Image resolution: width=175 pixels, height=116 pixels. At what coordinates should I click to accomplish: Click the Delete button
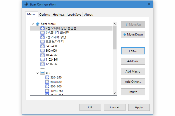click(133, 92)
